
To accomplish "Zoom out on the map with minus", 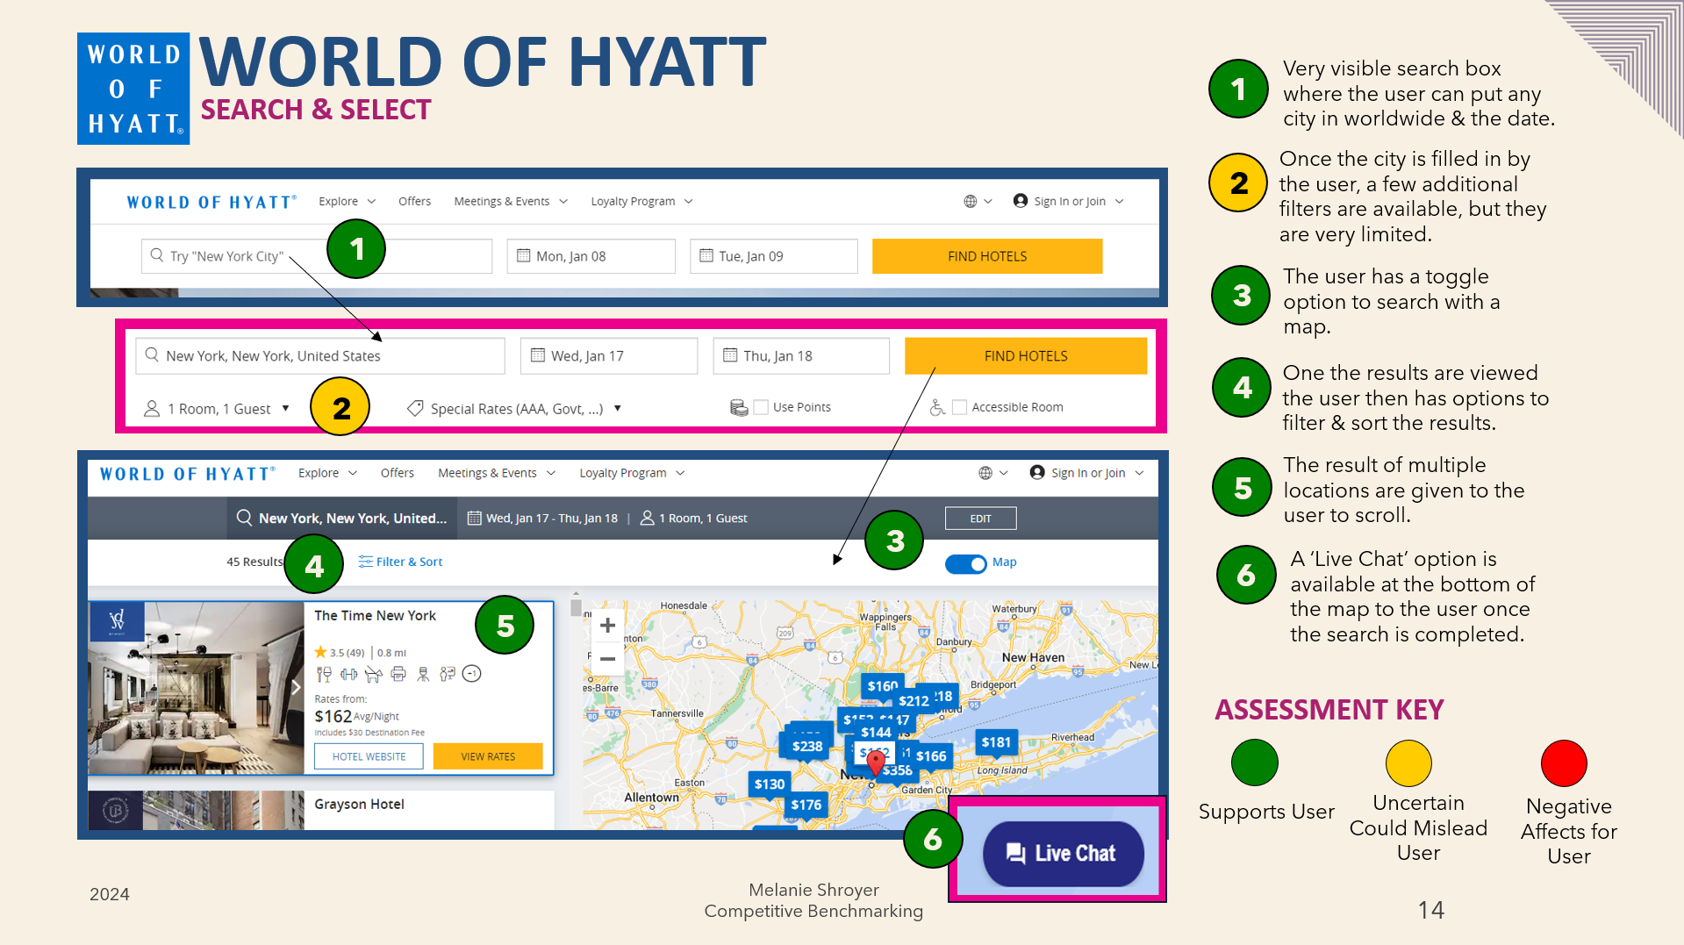I will pyautogui.click(x=607, y=659).
